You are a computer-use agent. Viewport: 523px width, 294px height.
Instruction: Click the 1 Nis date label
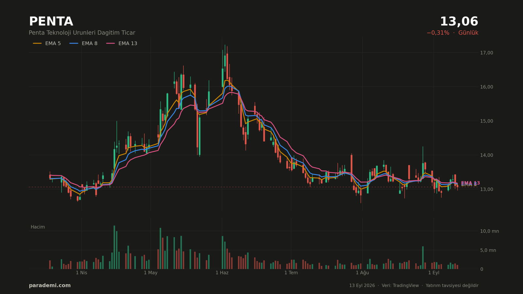(81, 273)
